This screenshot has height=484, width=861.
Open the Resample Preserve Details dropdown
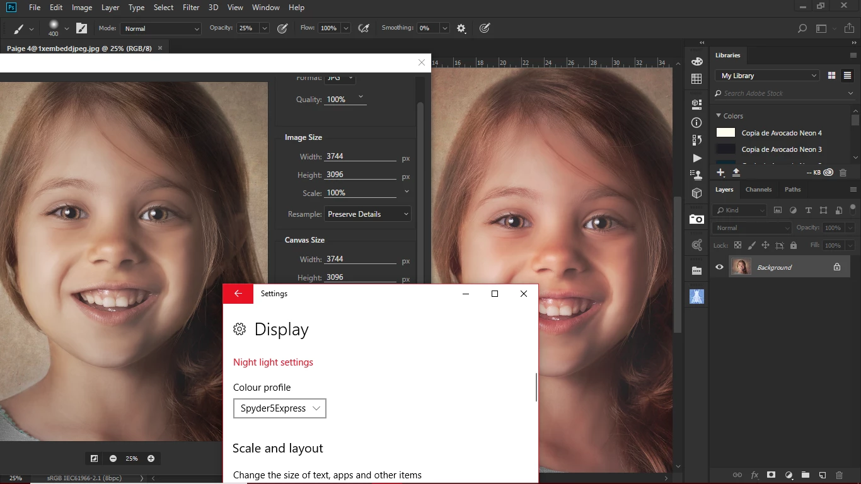coord(367,214)
